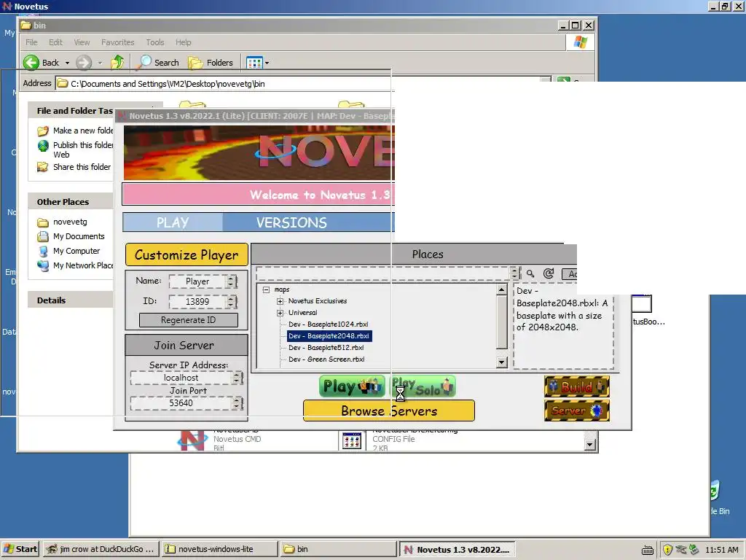
Task: Switch to the PLAY tab
Action: pyautogui.click(x=173, y=222)
